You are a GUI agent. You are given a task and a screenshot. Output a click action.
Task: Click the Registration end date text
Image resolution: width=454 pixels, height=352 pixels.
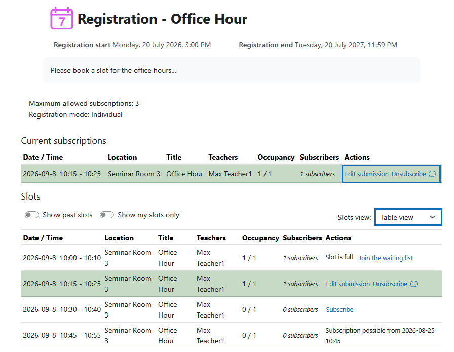coord(346,45)
